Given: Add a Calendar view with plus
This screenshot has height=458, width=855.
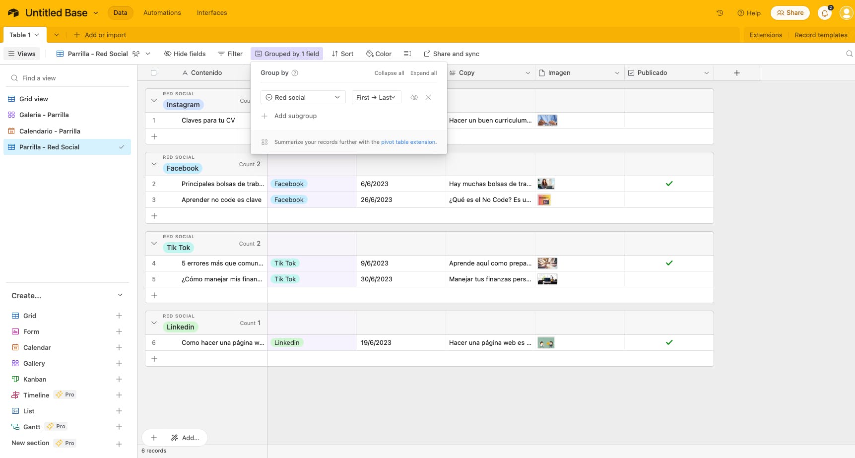Looking at the screenshot, I should (x=119, y=347).
